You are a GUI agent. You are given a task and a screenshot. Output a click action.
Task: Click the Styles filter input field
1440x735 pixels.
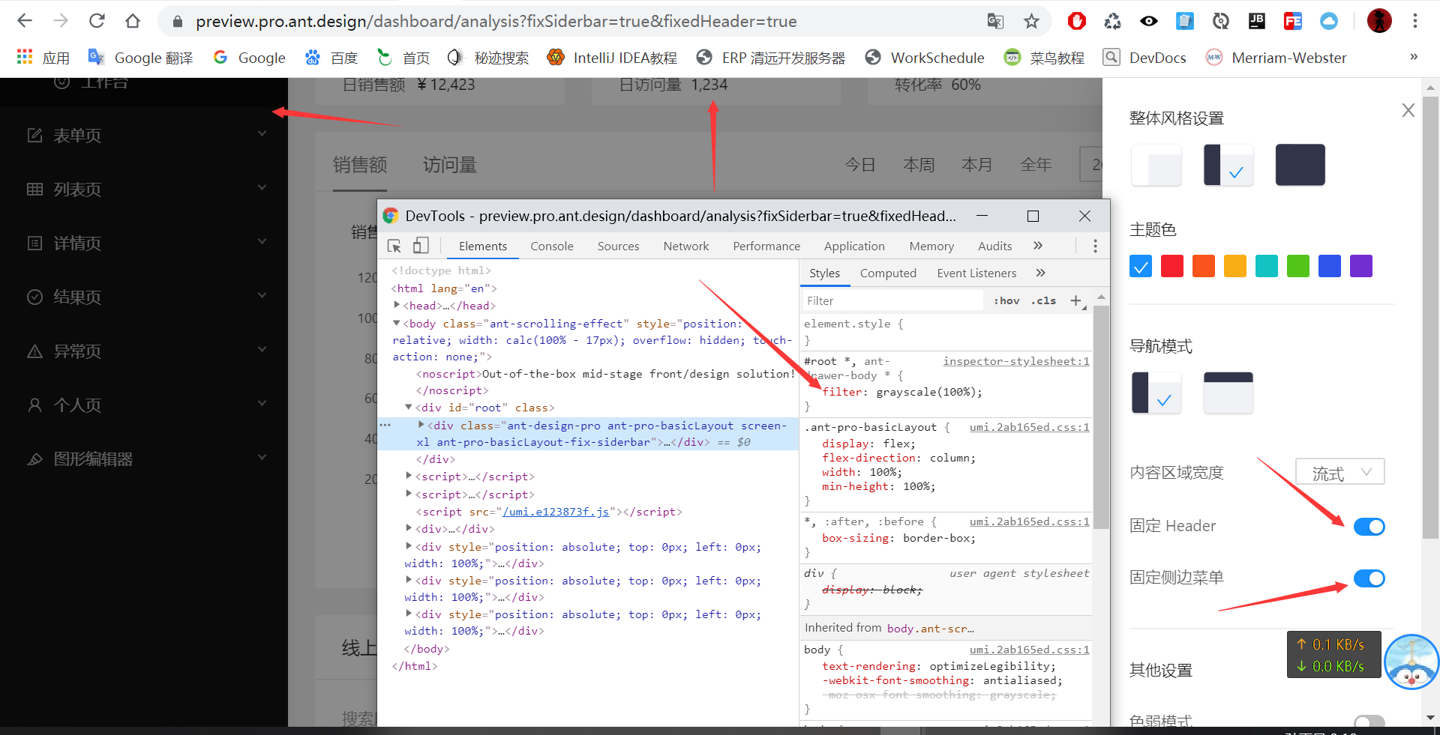[x=892, y=300]
